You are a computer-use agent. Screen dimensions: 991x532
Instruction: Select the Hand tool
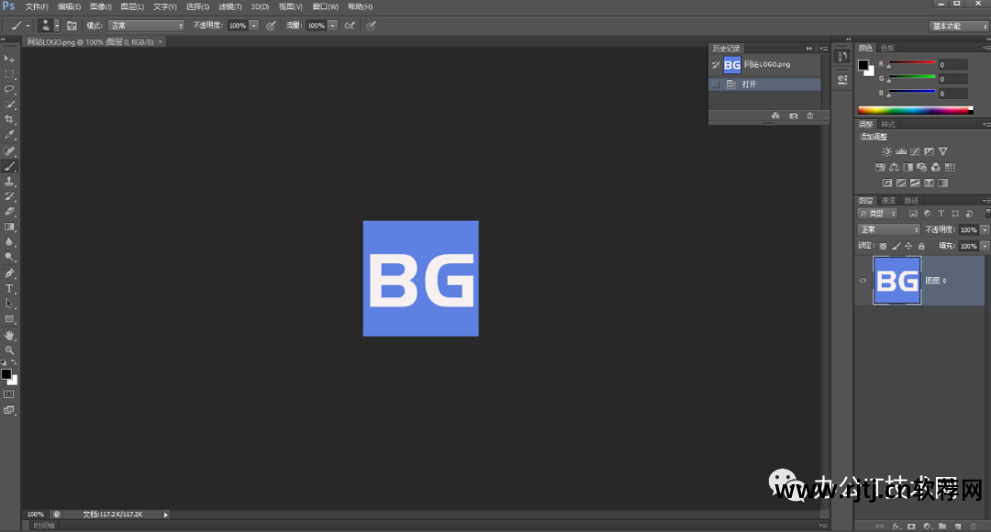(9, 336)
